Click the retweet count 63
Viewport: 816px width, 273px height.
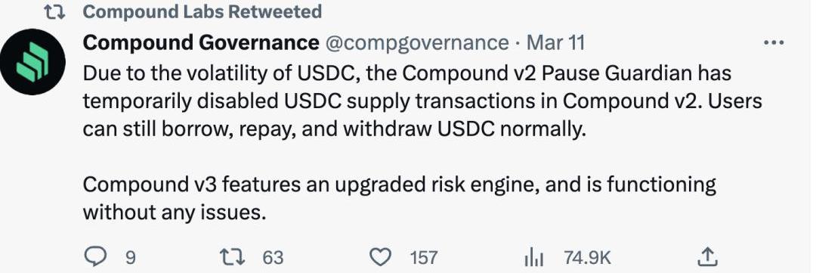(273, 257)
